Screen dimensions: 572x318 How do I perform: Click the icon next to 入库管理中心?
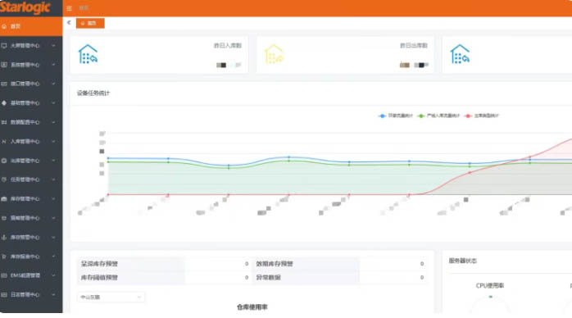click(4, 142)
